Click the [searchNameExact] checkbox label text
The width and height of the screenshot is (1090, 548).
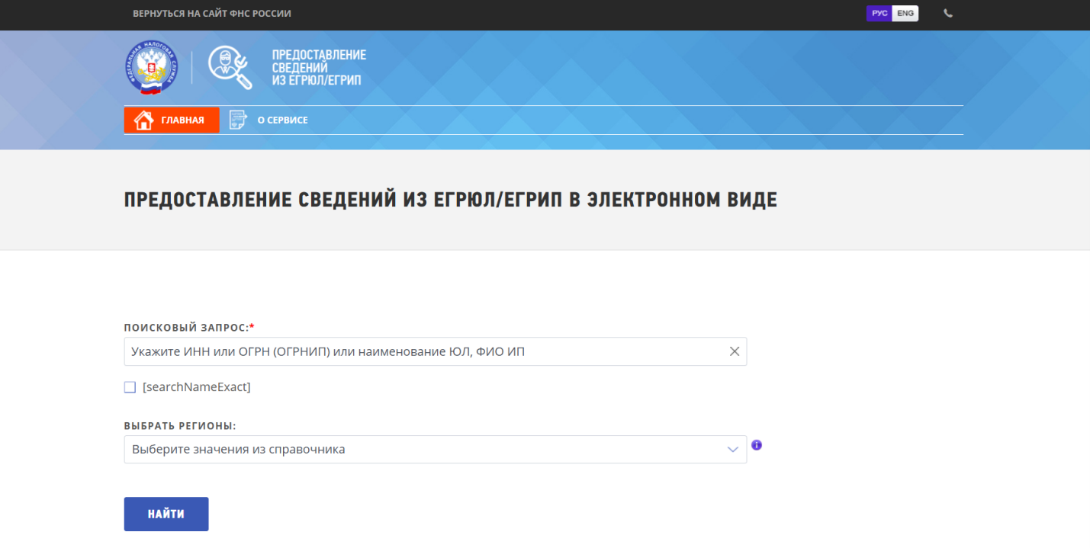(196, 387)
